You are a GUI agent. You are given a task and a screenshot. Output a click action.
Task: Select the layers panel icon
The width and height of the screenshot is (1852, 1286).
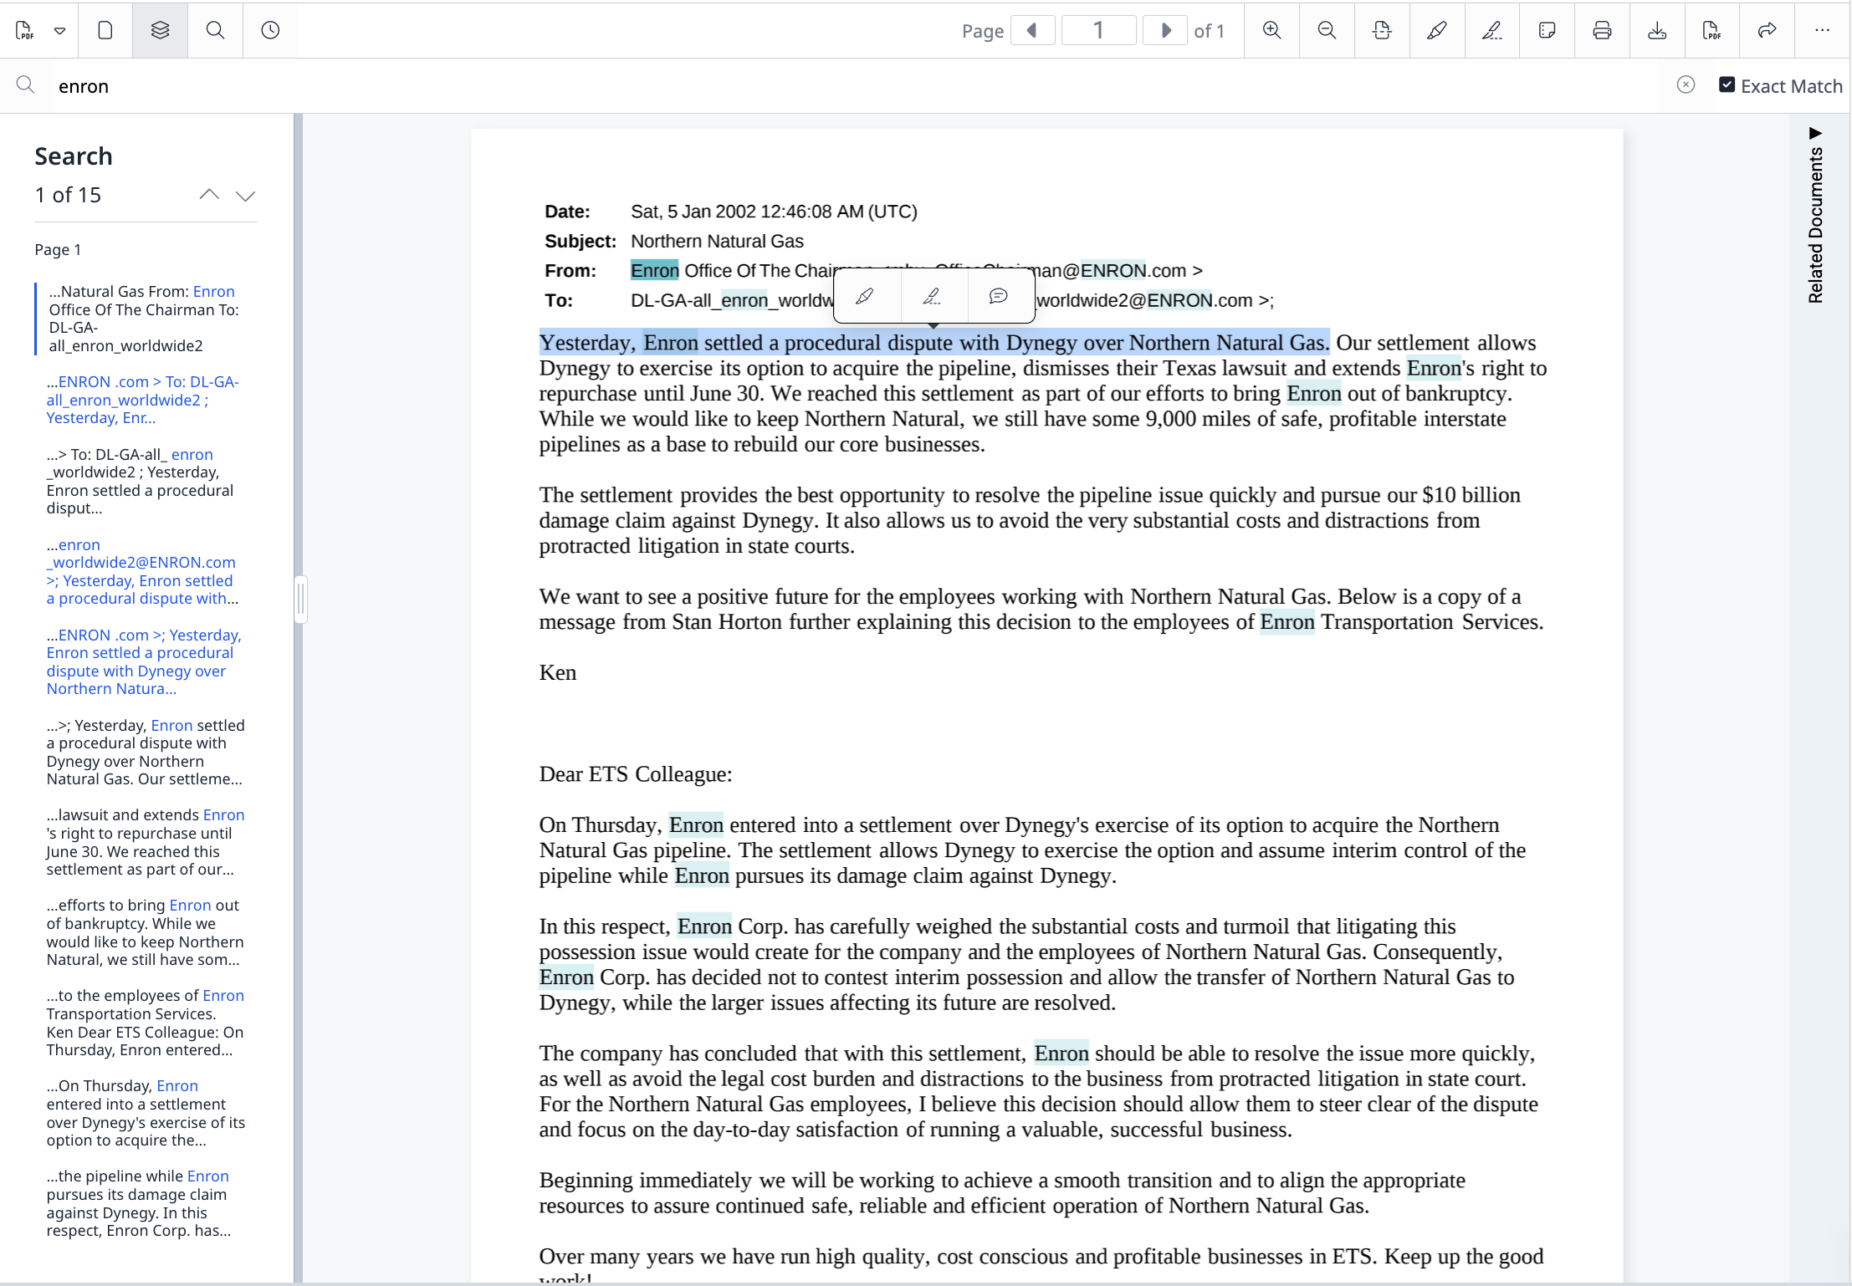pyautogui.click(x=159, y=30)
